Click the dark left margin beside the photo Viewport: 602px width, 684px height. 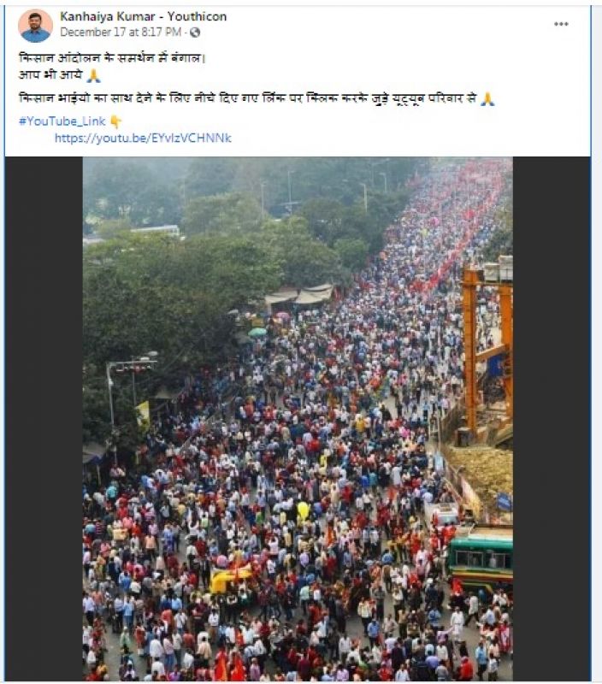[44, 419]
